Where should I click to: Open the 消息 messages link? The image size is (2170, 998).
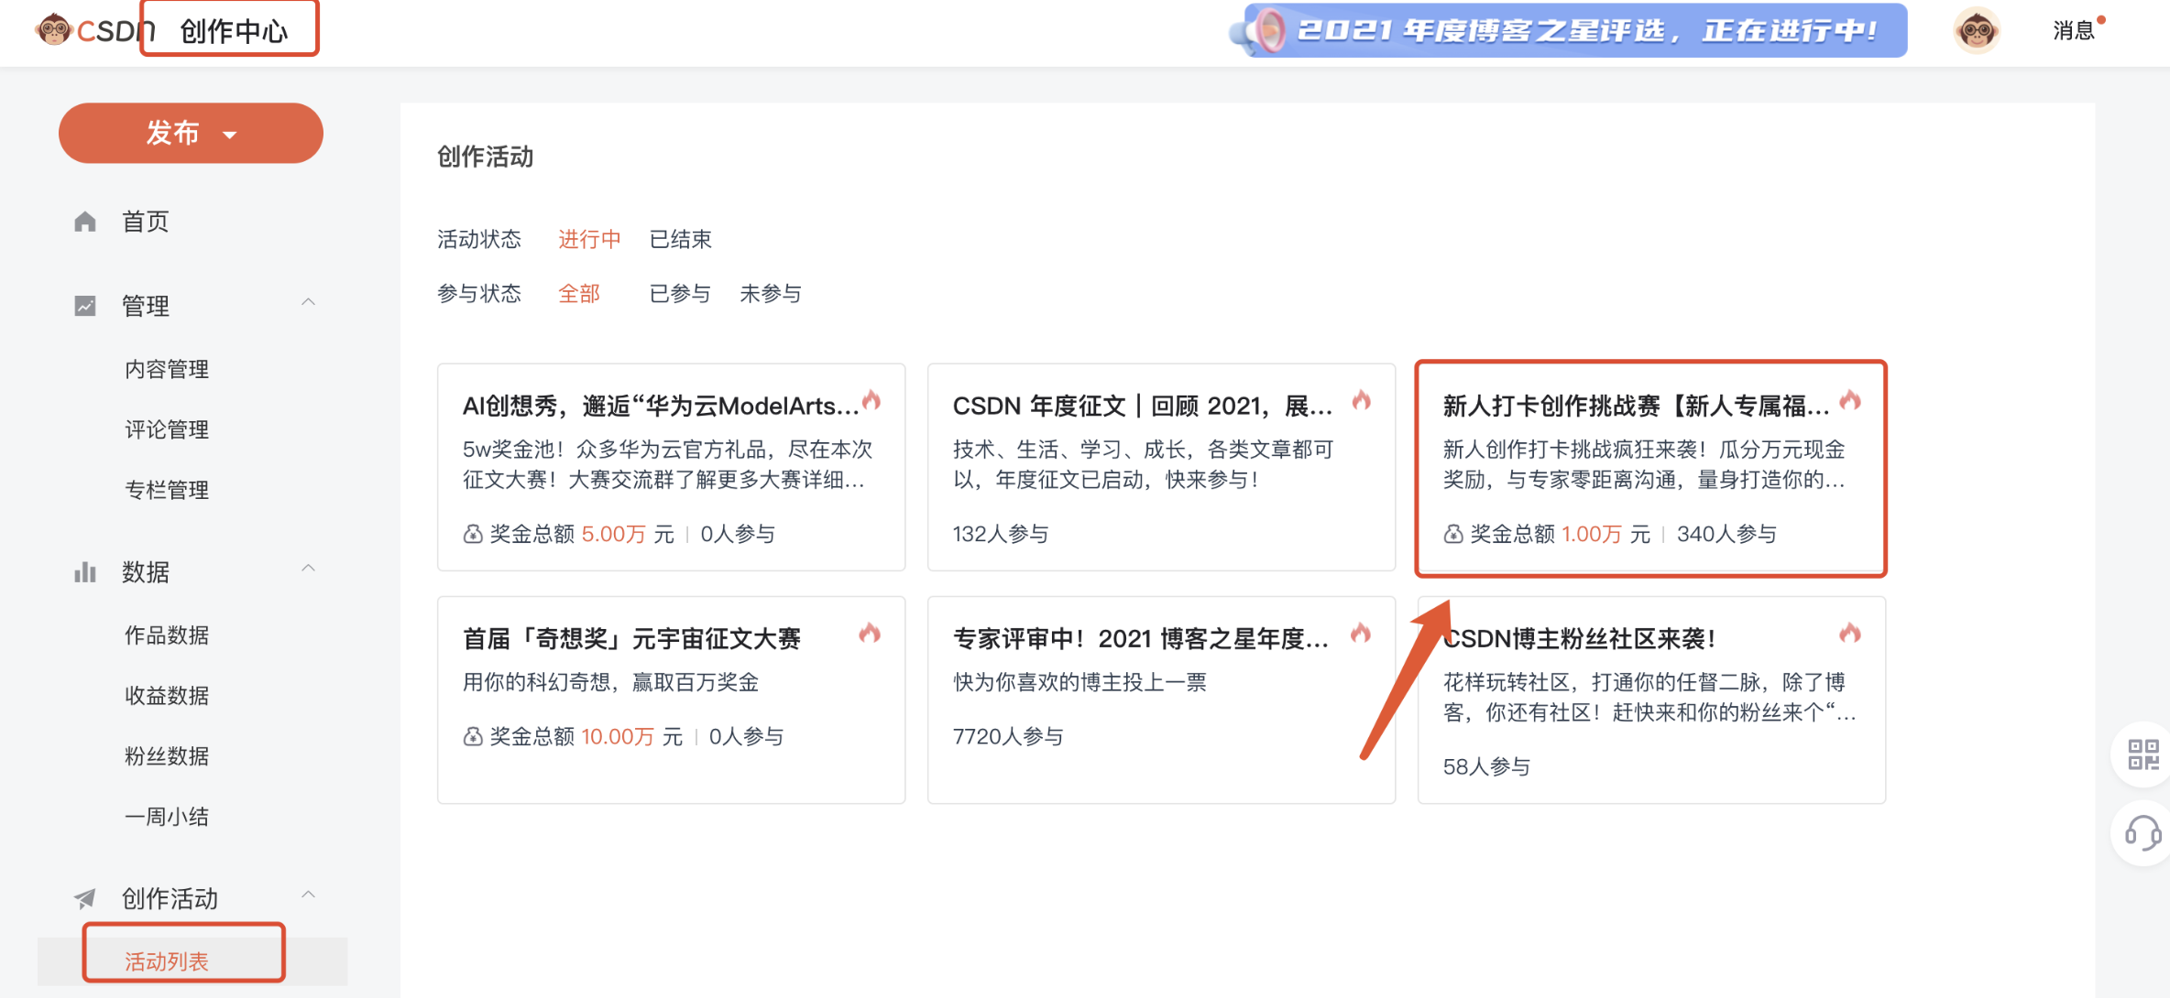pos(2073,30)
